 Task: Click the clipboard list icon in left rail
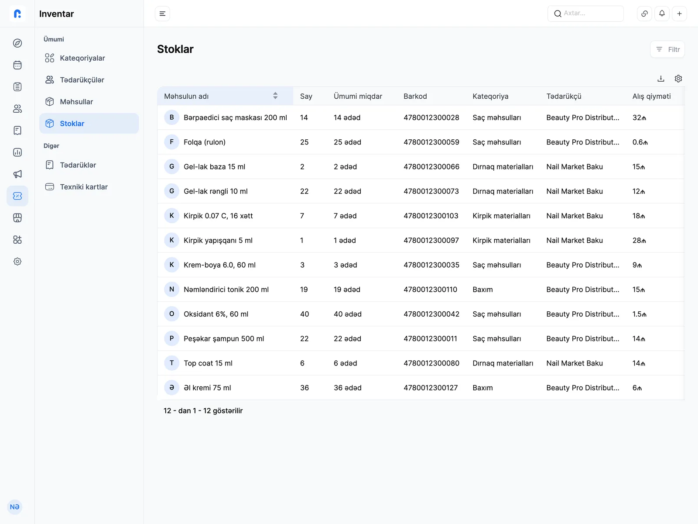pos(17,87)
